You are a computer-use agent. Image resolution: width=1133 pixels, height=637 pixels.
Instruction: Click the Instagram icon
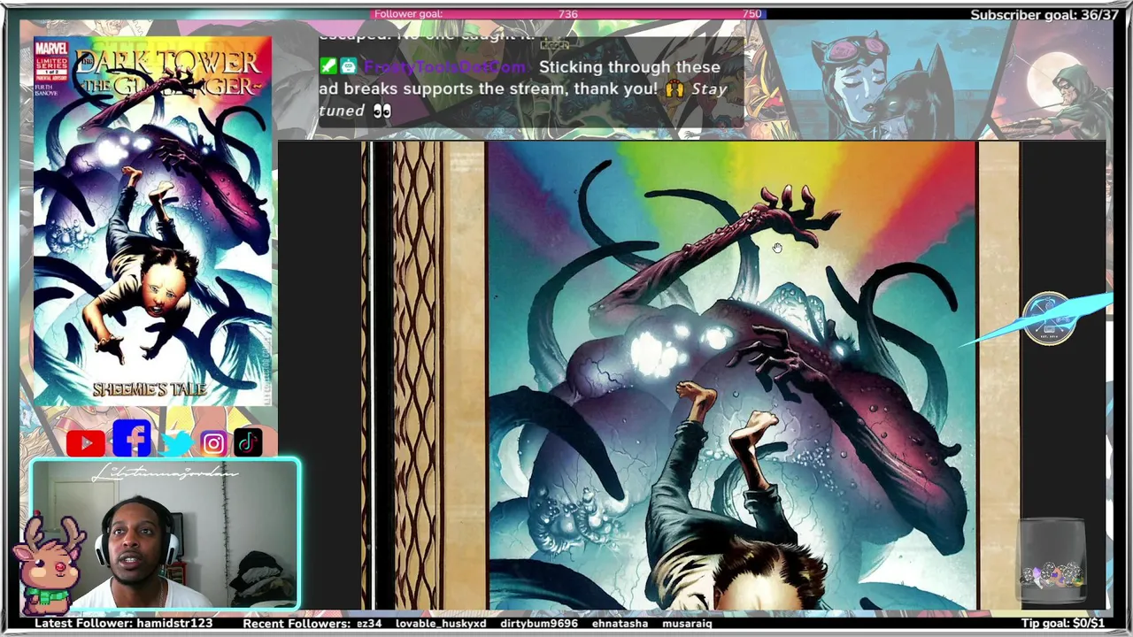click(213, 443)
